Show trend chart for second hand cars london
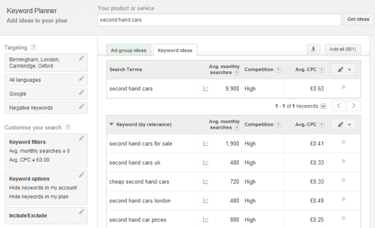The image size is (375, 228). coord(206,201)
